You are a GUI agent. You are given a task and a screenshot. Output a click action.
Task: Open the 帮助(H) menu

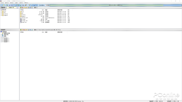(26, 3)
